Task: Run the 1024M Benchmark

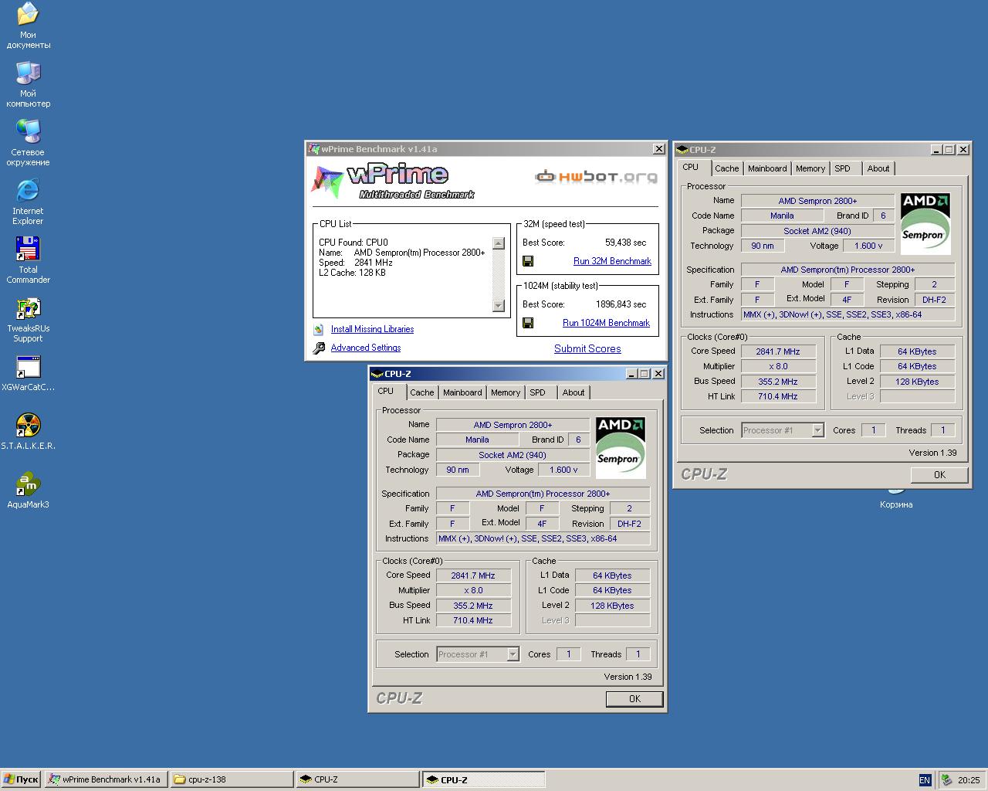Action: click(x=606, y=323)
